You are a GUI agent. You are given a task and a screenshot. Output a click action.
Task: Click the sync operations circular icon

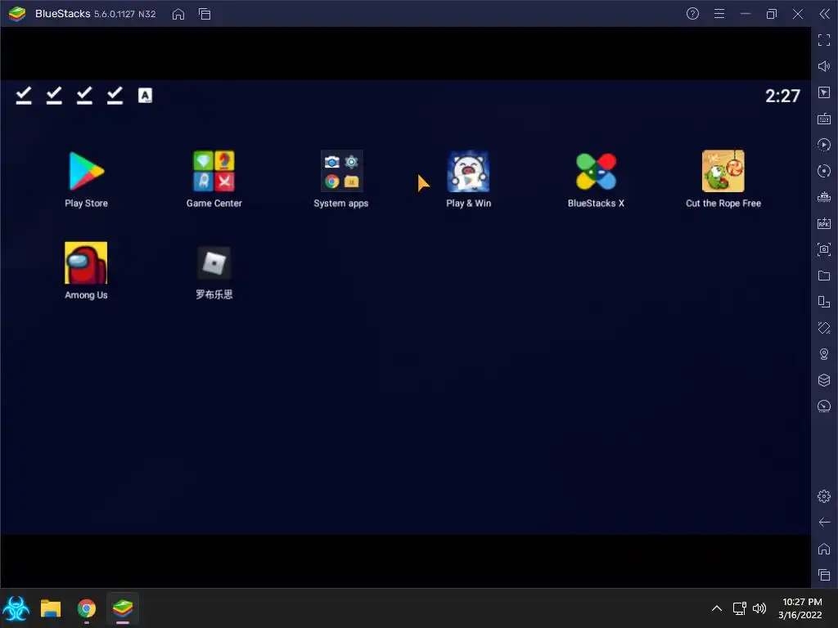click(824, 171)
